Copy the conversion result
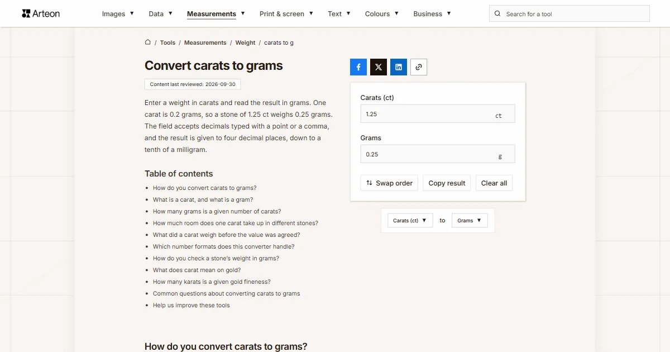The height and width of the screenshot is (352, 670). click(447, 183)
